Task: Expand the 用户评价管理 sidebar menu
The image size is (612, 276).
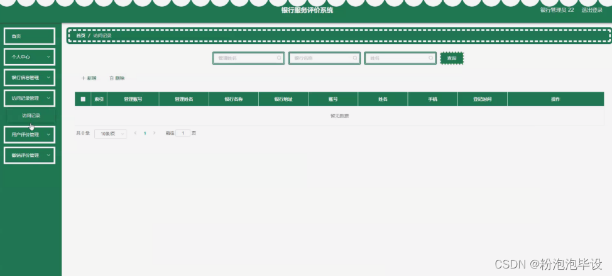Action: tap(30, 134)
